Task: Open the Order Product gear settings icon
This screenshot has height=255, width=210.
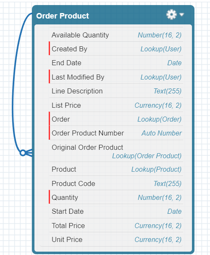Action: click(171, 14)
